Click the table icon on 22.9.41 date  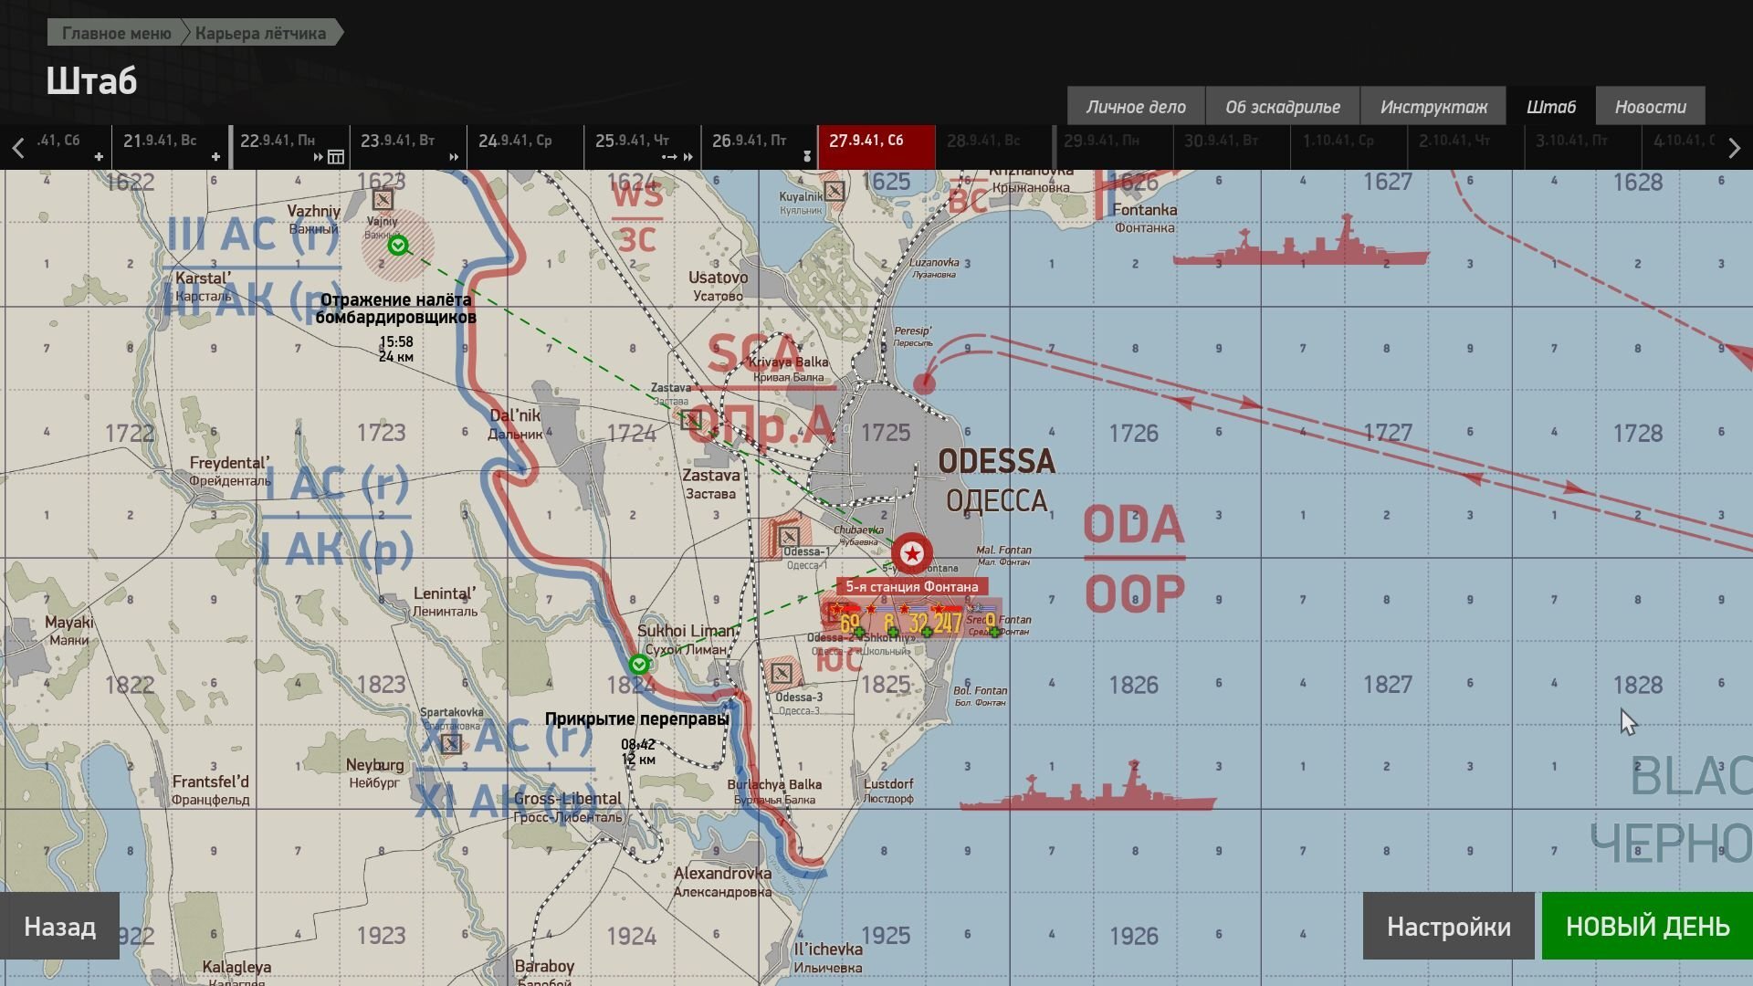point(336,157)
